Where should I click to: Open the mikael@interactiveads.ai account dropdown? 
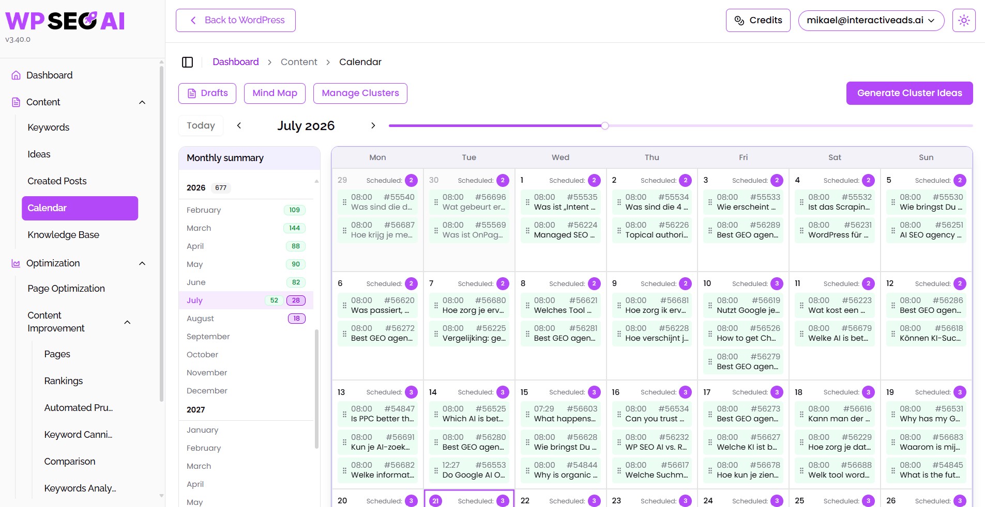(871, 21)
